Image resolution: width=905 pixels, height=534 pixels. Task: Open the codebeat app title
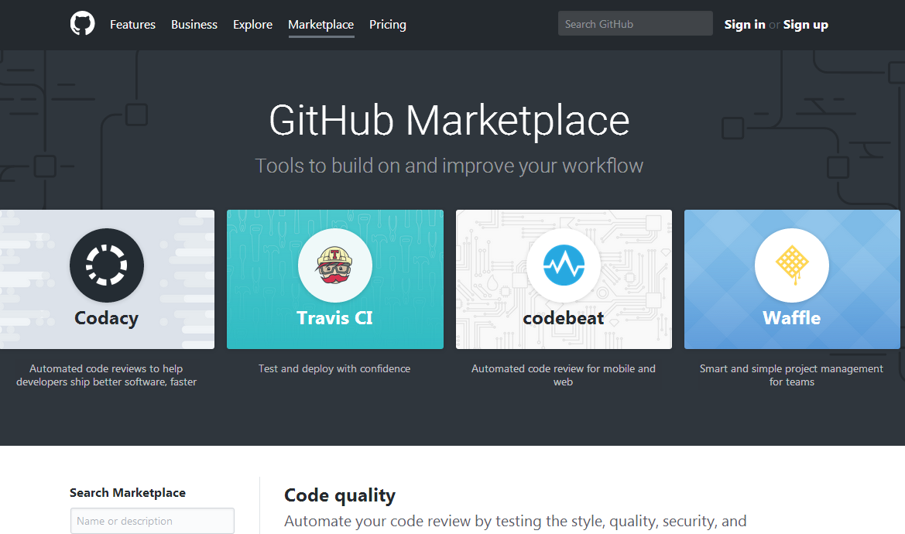(x=564, y=318)
